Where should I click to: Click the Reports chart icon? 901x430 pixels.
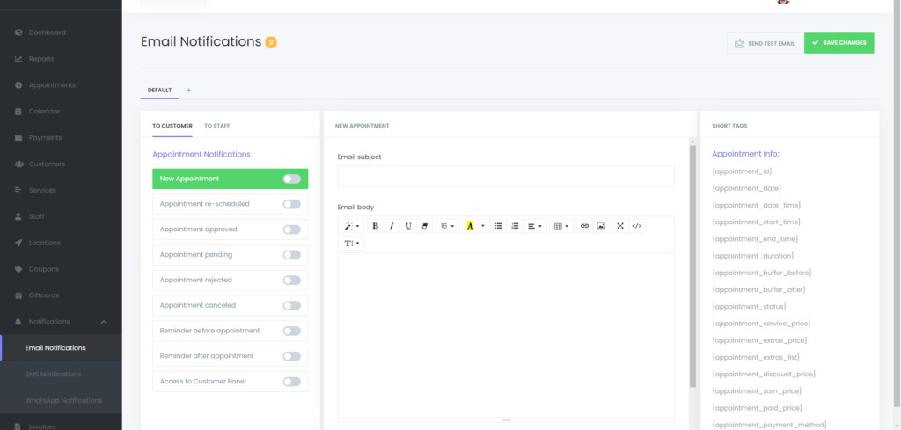click(18, 59)
